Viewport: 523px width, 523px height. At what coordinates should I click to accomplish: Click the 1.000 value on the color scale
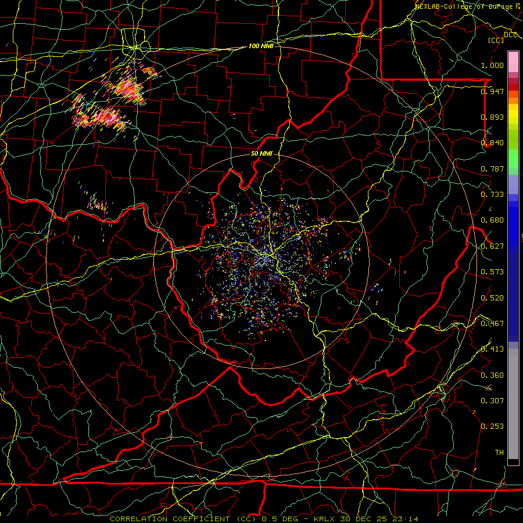click(x=492, y=65)
